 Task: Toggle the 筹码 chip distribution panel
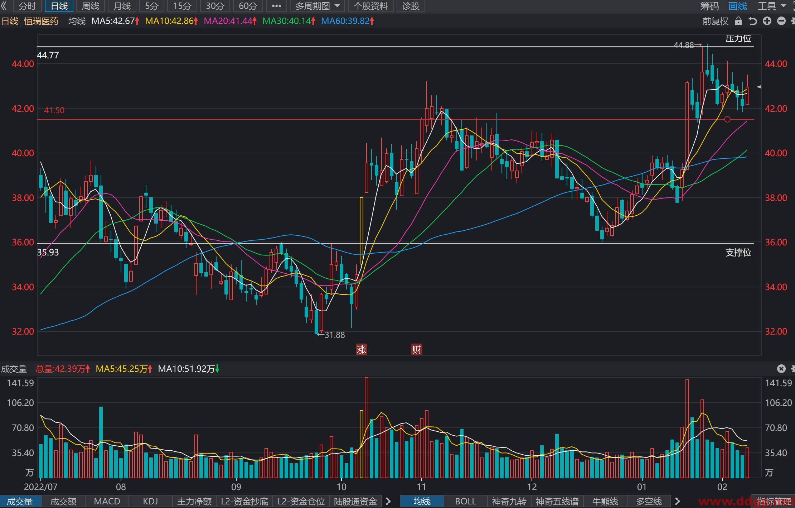click(x=709, y=6)
